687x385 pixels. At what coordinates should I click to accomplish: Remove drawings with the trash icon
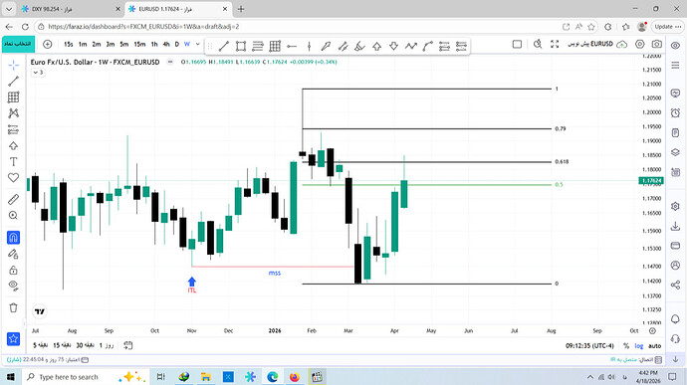point(14,307)
